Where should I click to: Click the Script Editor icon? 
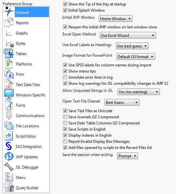9,136
